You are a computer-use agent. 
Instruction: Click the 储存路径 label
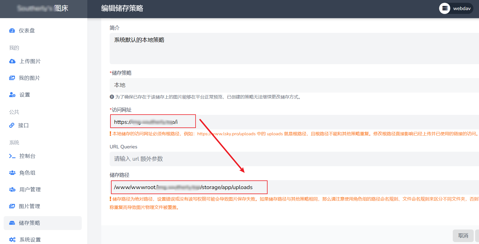coord(119,175)
